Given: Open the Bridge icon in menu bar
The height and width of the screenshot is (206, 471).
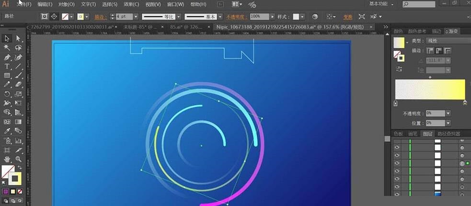Looking at the screenshot, I should click(220, 4).
